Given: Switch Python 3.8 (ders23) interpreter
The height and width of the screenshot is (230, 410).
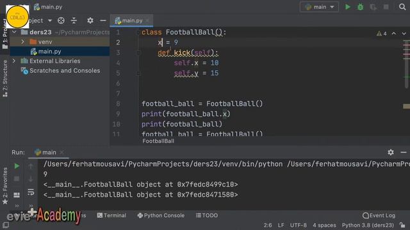Looking at the screenshot, I should click(368, 225).
